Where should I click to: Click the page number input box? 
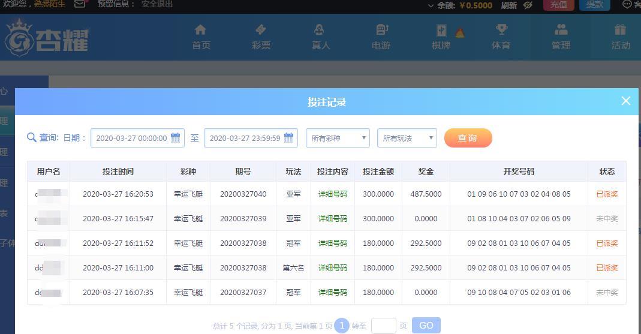tap(383, 326)
